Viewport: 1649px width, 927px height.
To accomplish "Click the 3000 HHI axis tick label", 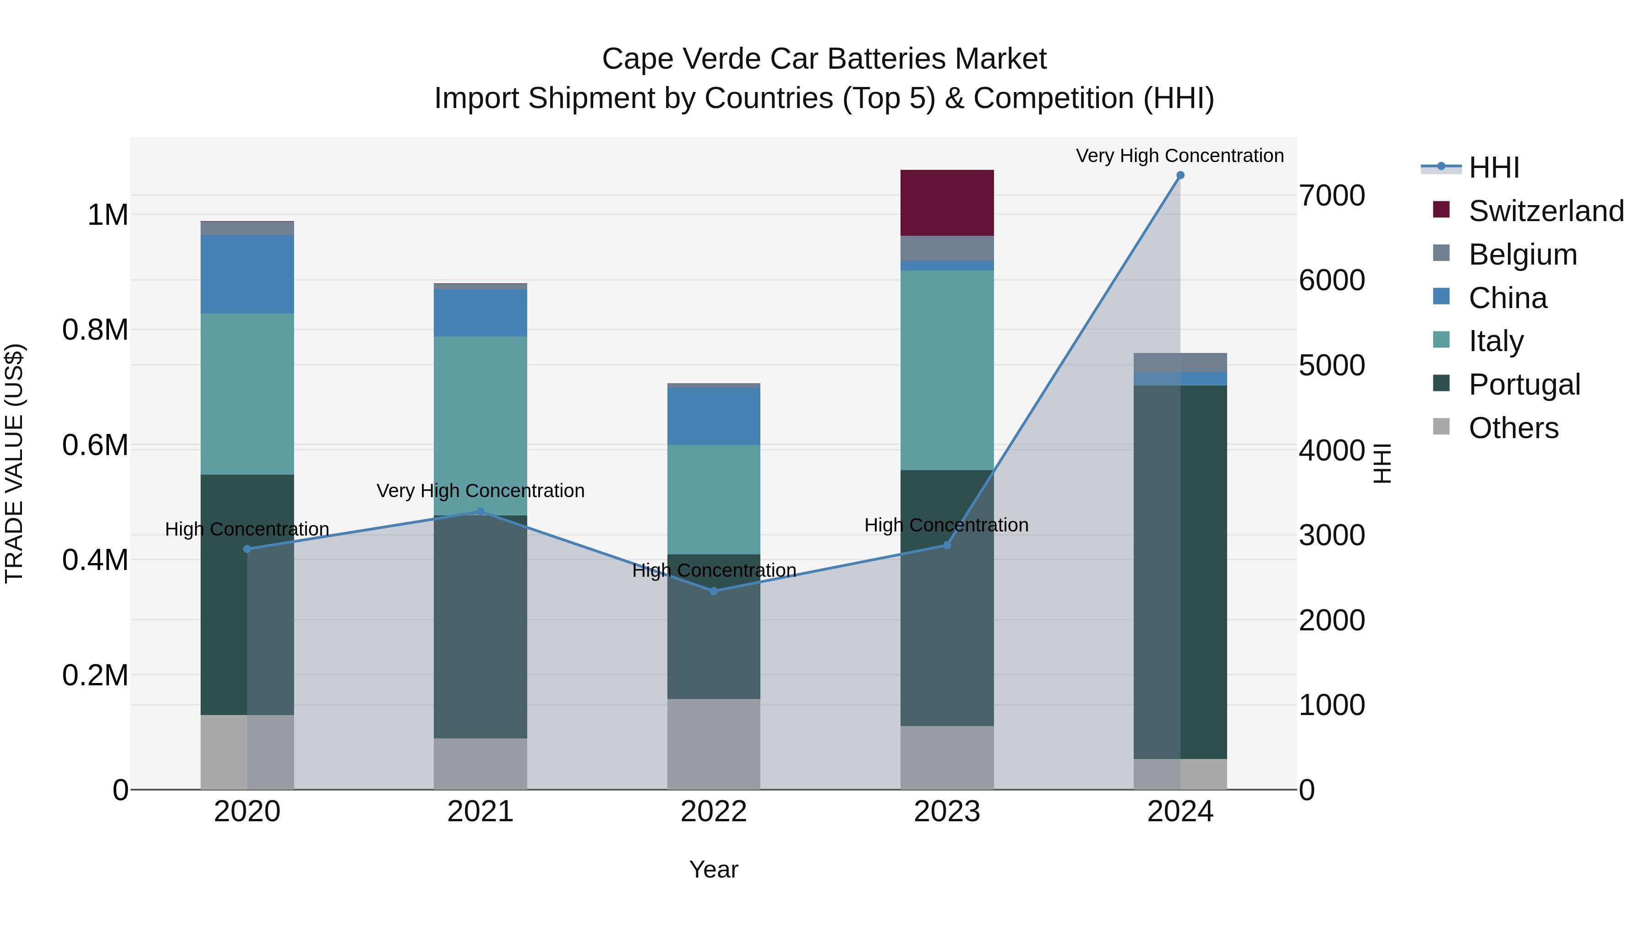I will [1332, 536].
